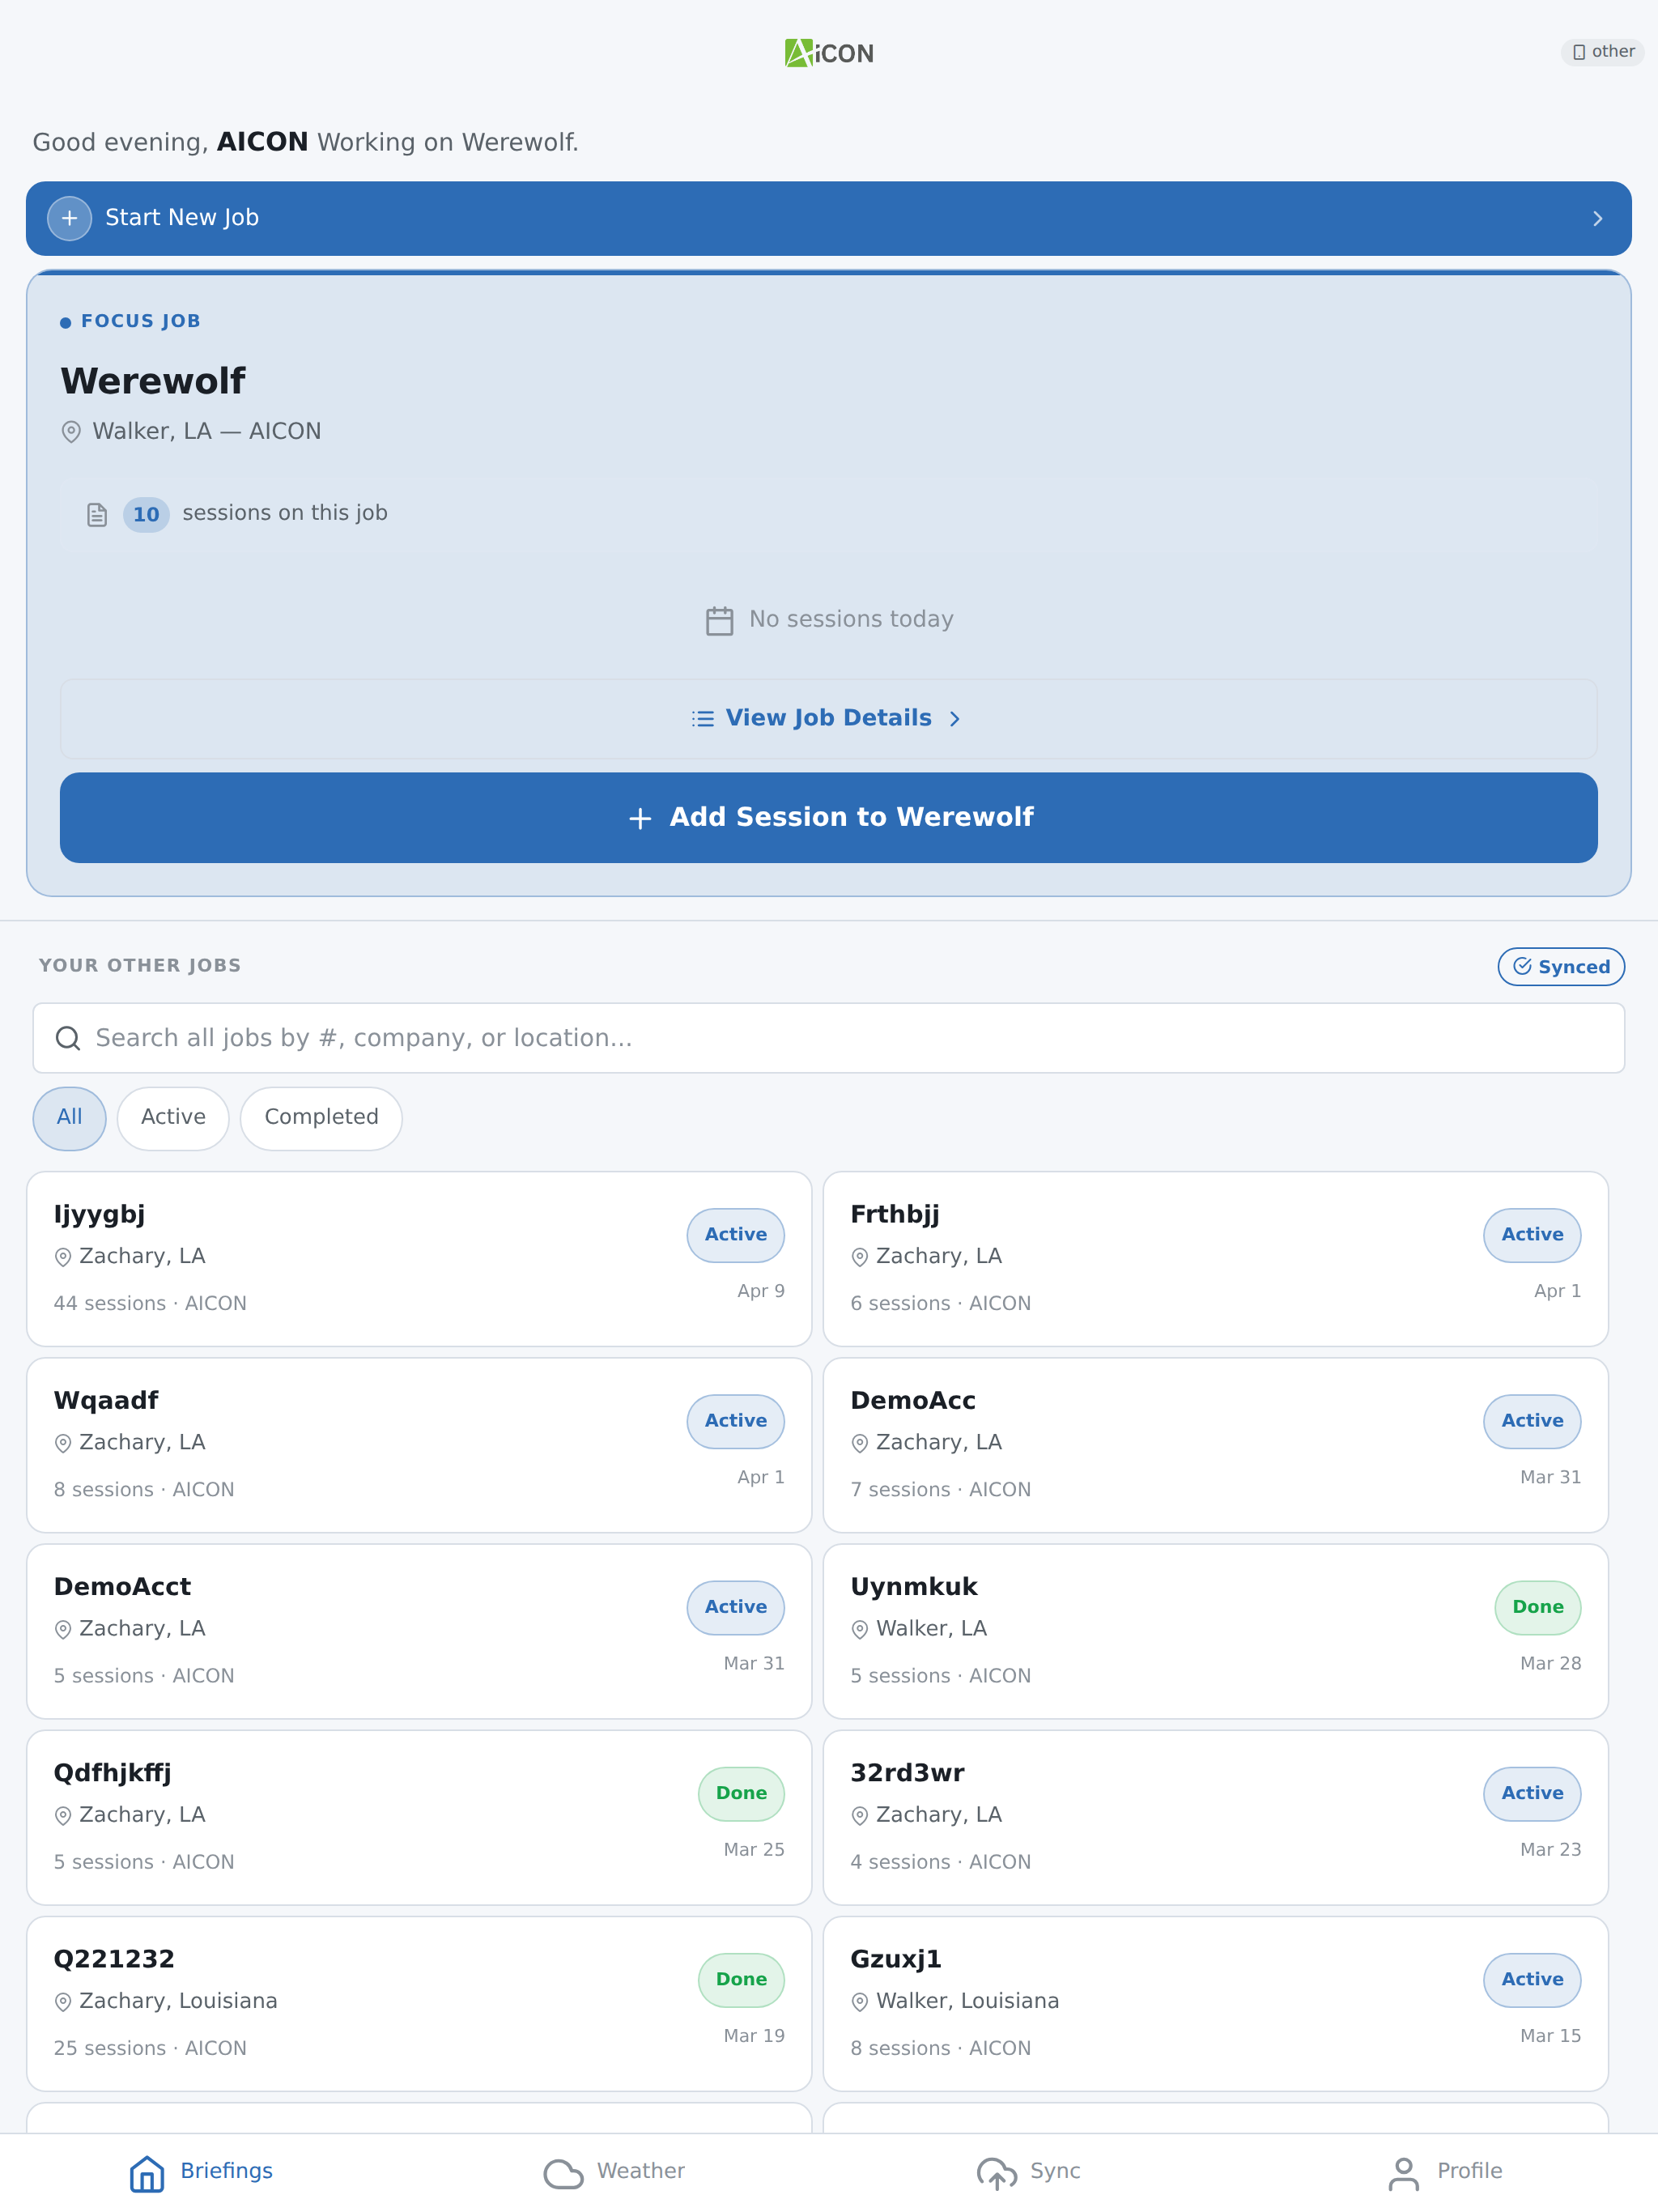The height and width of the screenshot is (2212, 1658).
Task: Select the Active filter chip
Action: tap(173, 1117)
